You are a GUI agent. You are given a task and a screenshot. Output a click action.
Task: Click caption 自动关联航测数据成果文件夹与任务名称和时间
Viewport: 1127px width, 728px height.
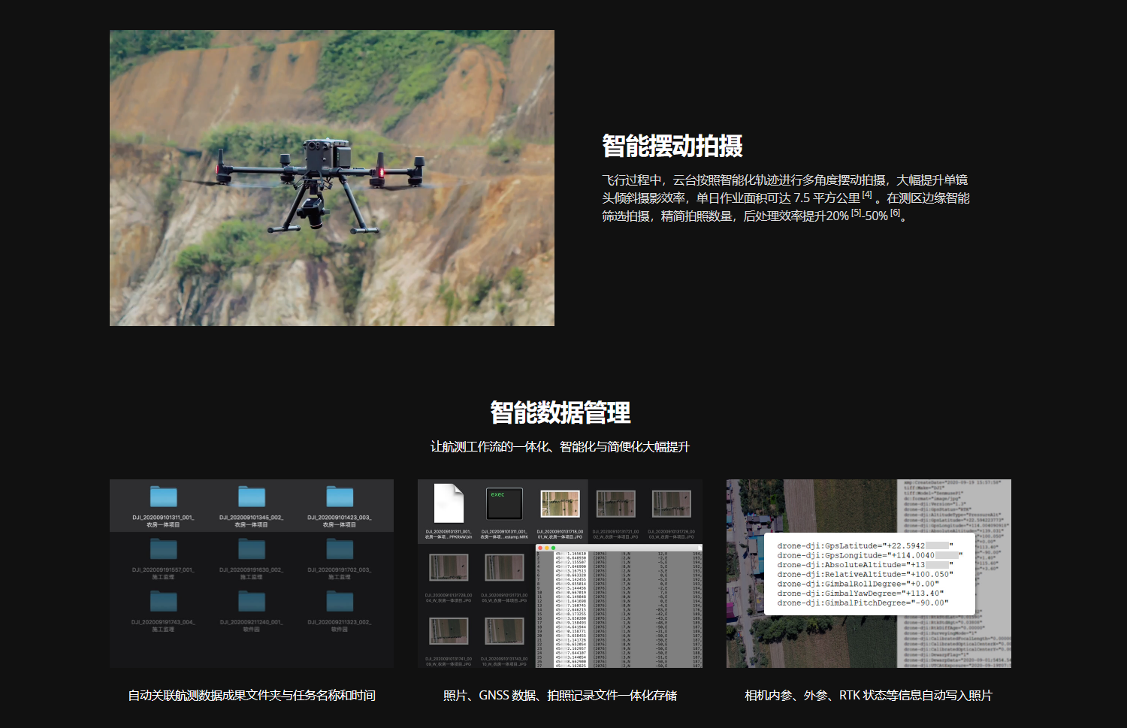252,696
